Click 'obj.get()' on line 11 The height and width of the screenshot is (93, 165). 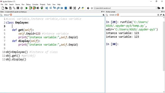click(13, 56)
